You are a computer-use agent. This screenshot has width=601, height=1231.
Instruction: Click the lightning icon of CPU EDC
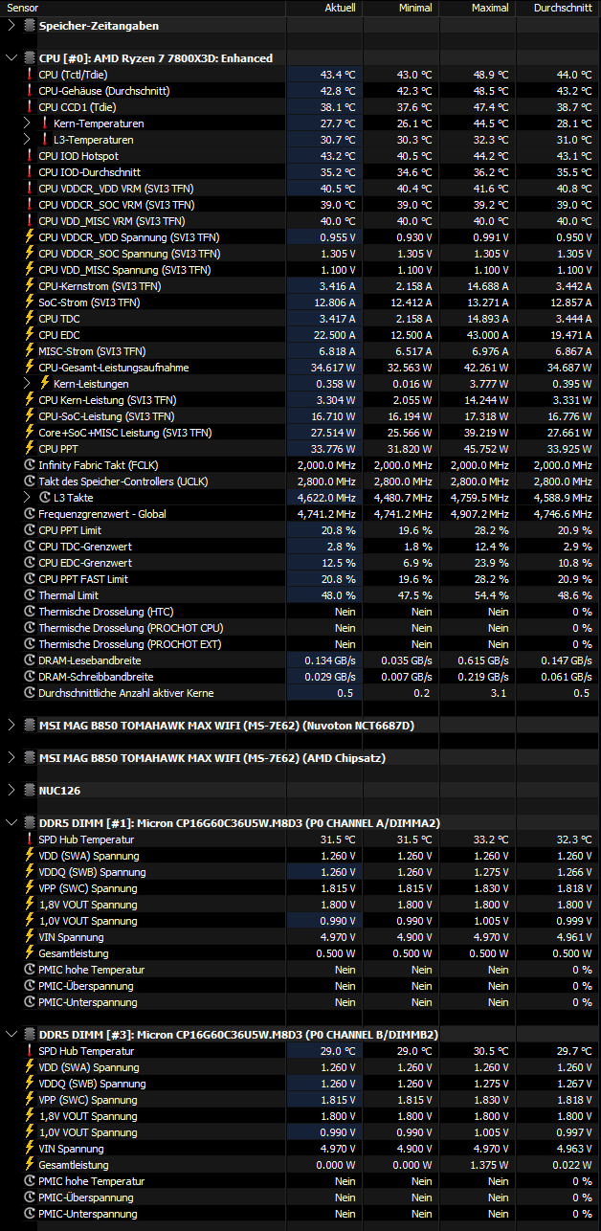29,335
